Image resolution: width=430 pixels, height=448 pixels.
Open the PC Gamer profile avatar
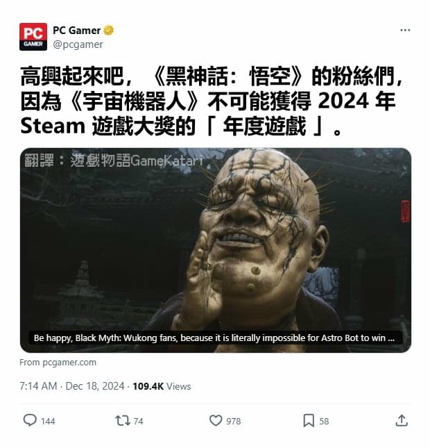tap(33, 37)
